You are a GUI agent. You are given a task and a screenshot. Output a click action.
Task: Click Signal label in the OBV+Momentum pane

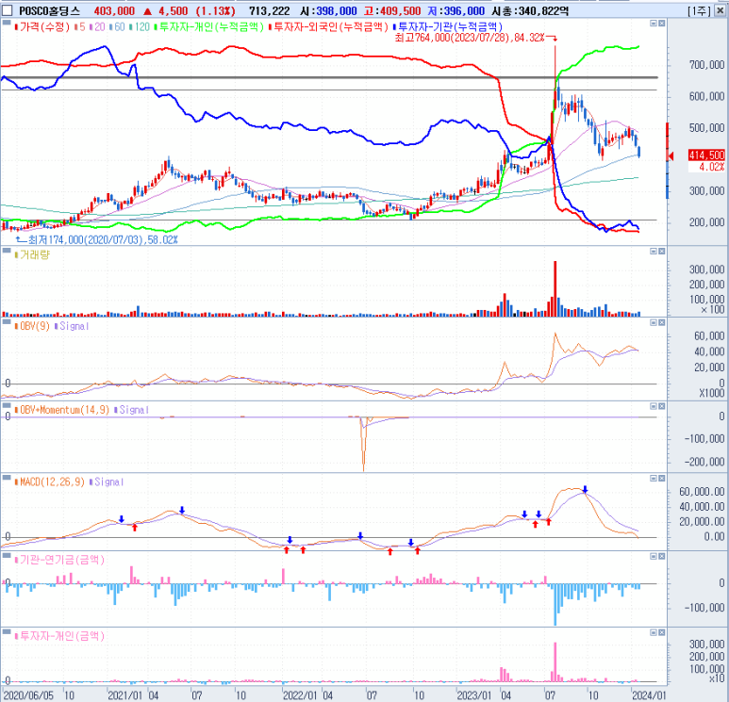pos(134,410)
